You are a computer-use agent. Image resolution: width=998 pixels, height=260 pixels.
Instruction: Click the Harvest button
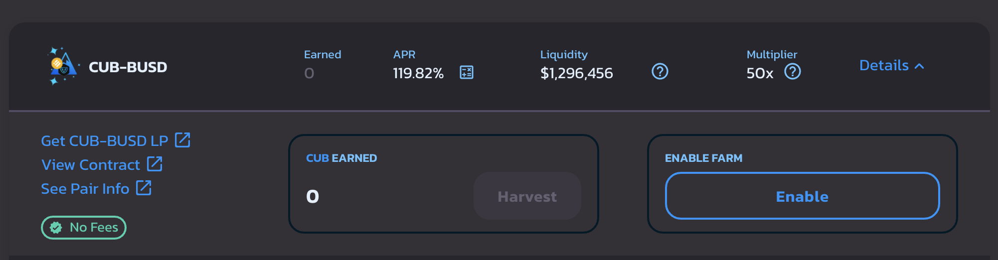point(527,196)
